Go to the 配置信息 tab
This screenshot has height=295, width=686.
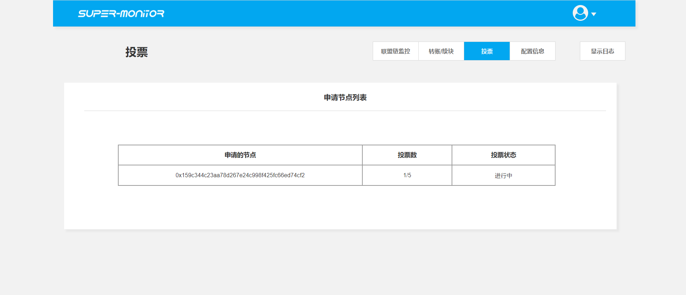532,51
